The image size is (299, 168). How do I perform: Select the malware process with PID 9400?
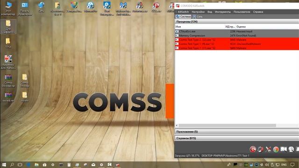[x=237, y=48]
